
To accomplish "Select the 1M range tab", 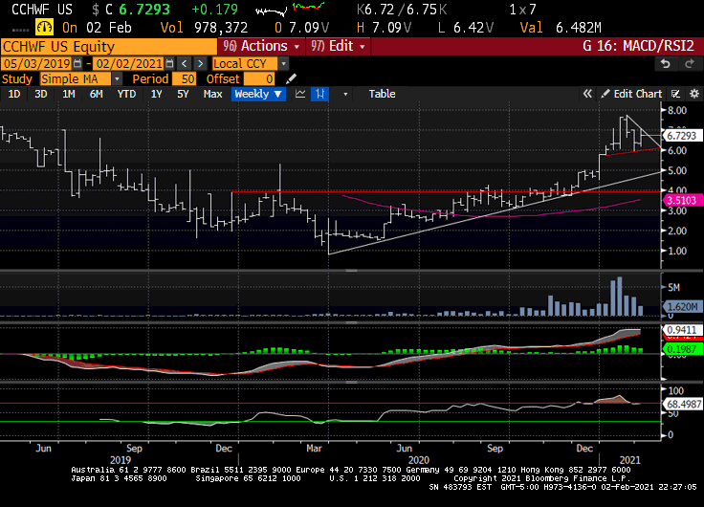I will point(69,94).
